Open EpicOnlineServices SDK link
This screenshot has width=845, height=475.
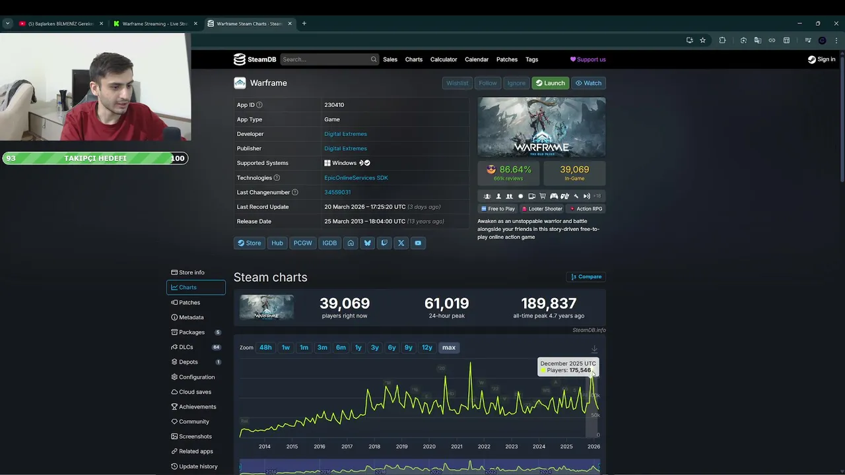tap(356, 178)
